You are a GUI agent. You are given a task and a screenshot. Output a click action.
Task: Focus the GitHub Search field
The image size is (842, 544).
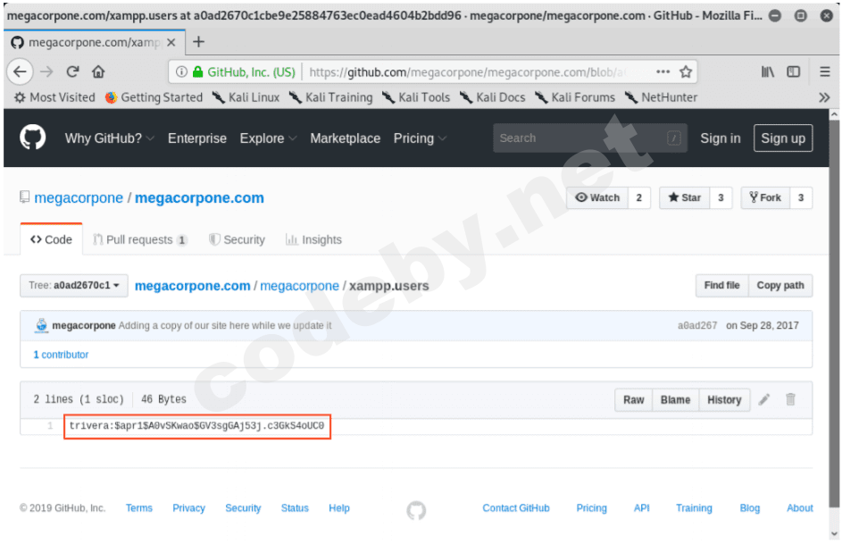coord(590,138)
